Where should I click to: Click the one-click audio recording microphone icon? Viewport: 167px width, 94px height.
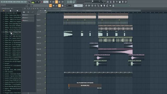pyautogui.click(x=114, y=2)
